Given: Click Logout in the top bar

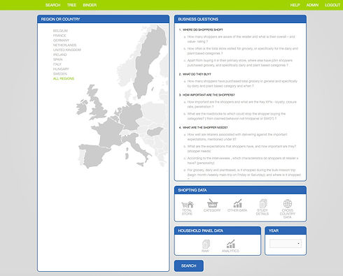Looking at the screenshot, I should (332, 5).
